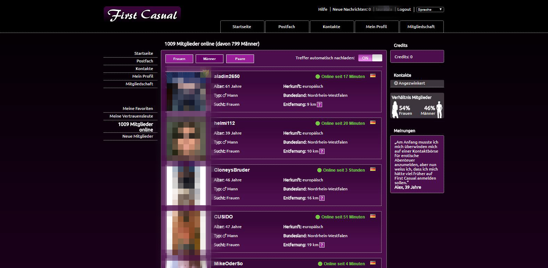Click the username helmi112
The image size is (548, 268).
(224, 123)
